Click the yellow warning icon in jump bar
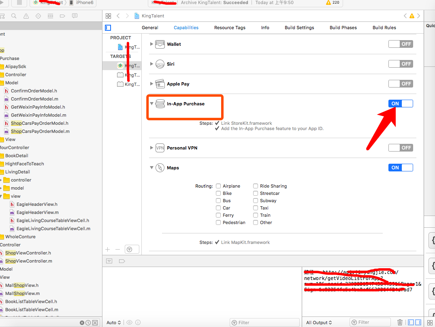The image size is (435, 327). pyautogui.click(x=412, y=16)
